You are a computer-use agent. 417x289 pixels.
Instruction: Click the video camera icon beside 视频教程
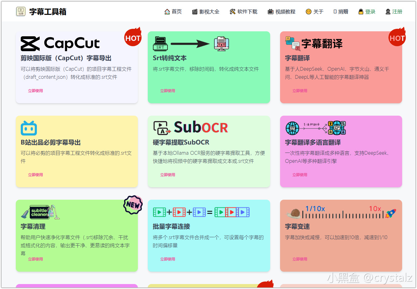270,12
